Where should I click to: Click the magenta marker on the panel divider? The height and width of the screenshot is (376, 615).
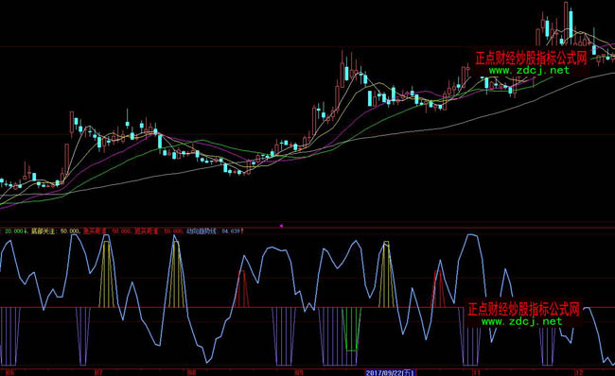[x=281, y=226]
